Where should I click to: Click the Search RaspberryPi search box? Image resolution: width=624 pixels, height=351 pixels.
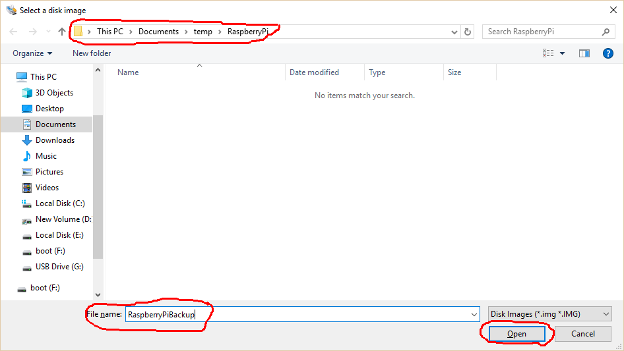pos(542,32)
